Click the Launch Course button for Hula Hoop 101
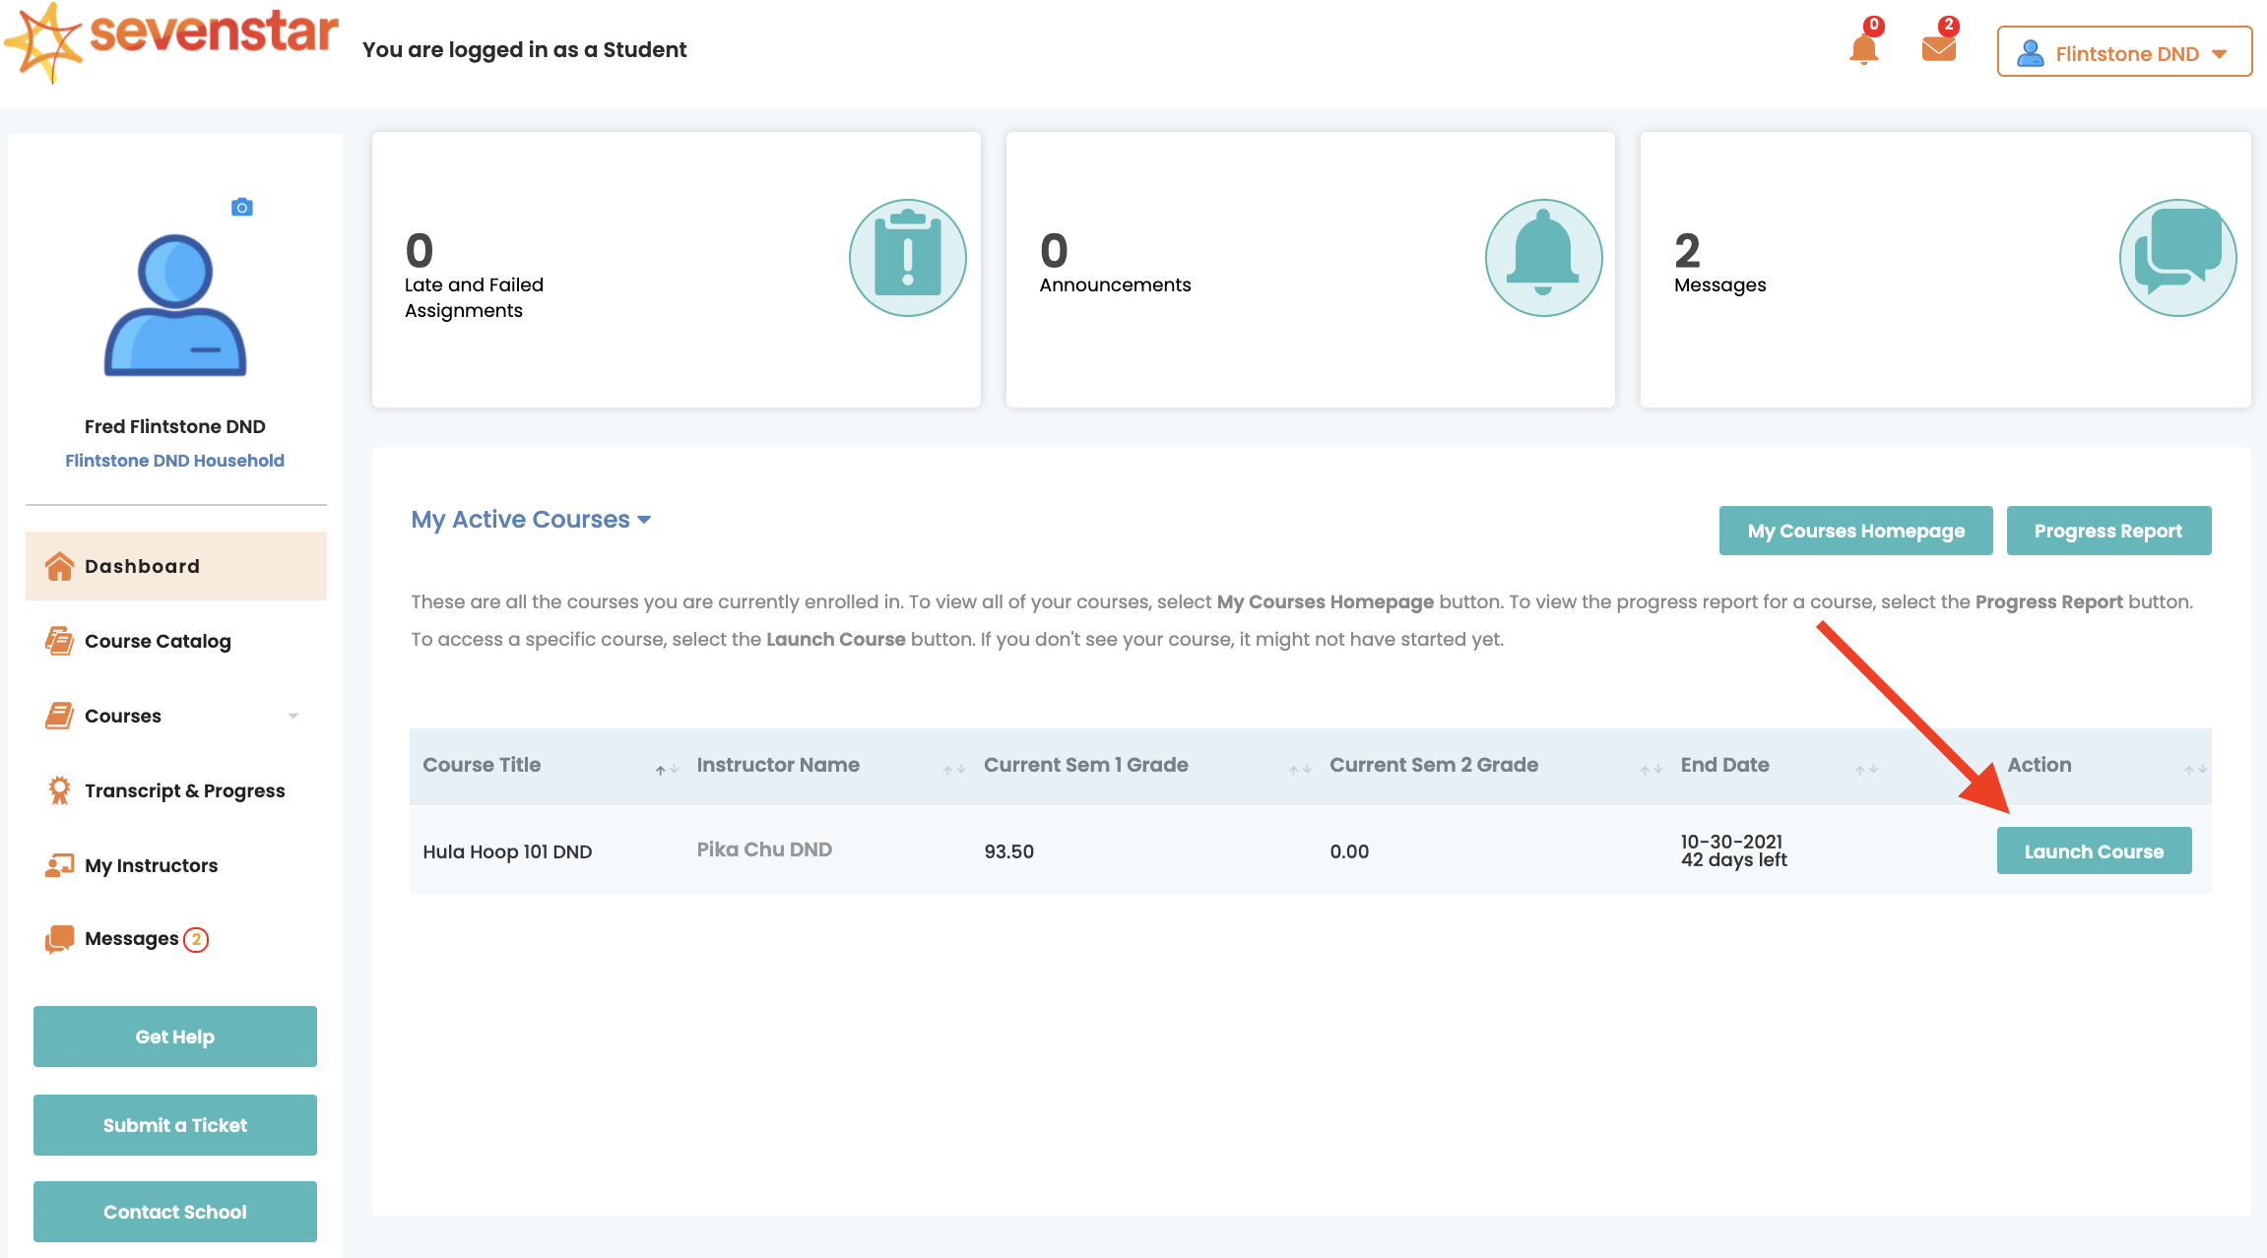The image size is (2267, 1258). pyautogui.click(x=2094, y=850)
